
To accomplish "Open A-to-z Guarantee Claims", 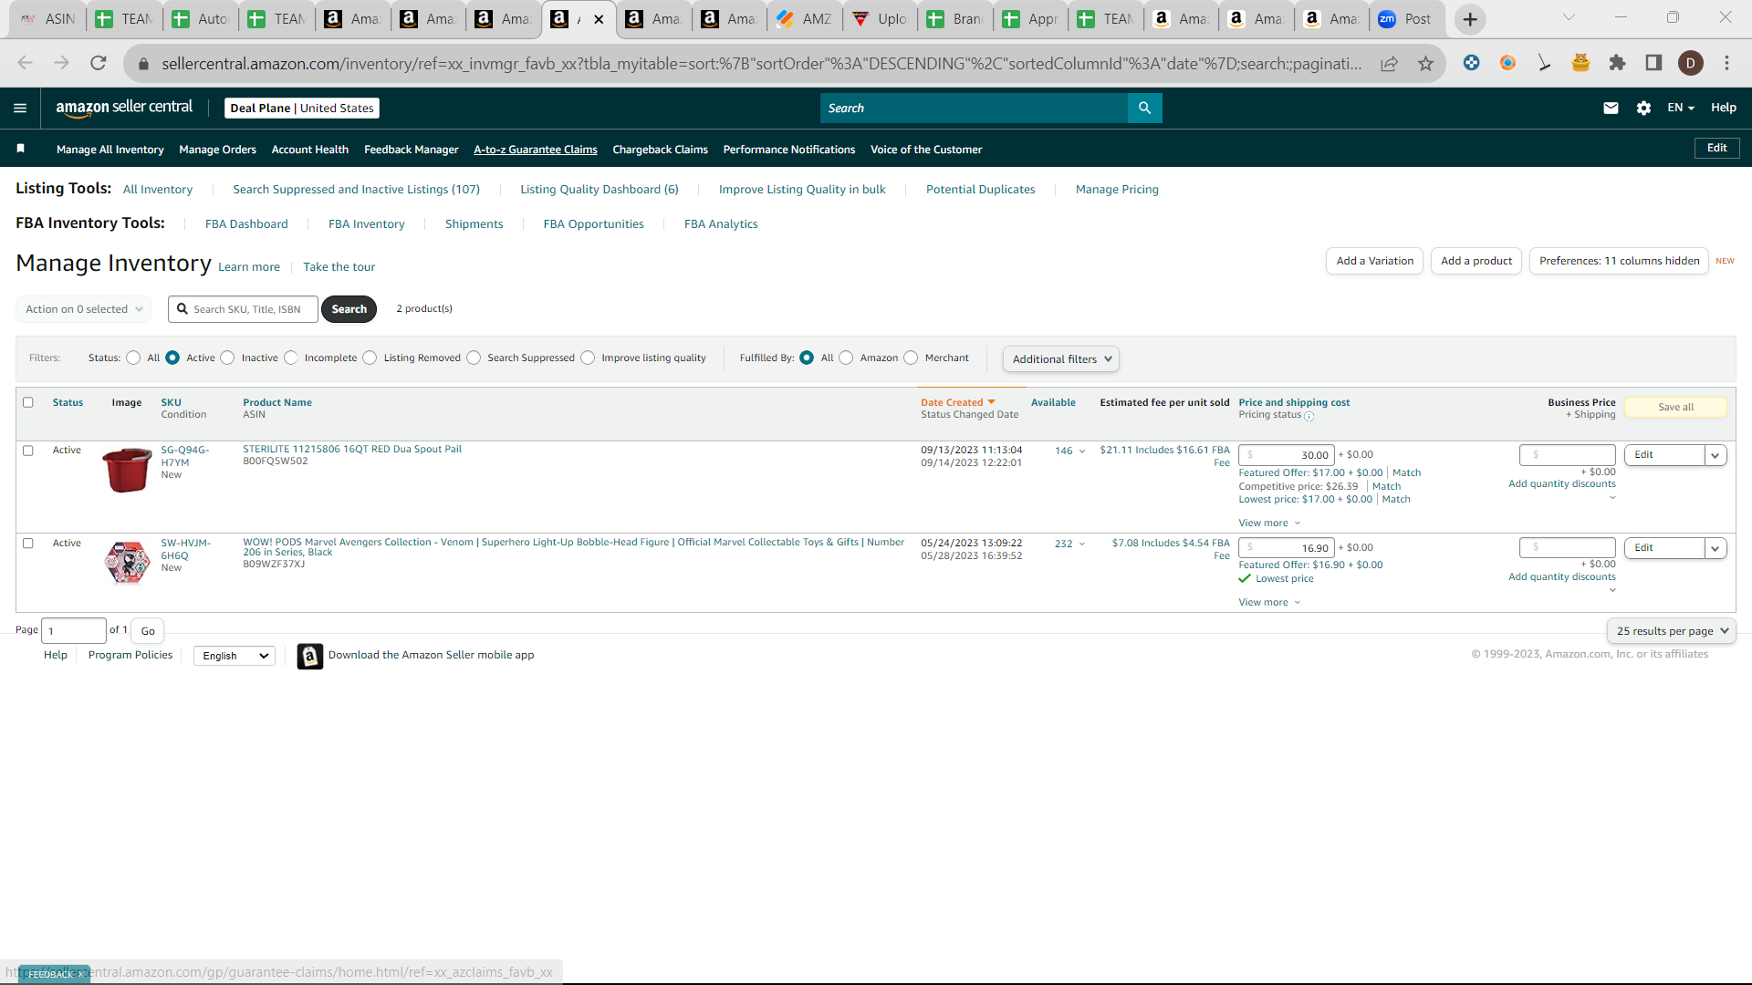I will coord(536,150).
